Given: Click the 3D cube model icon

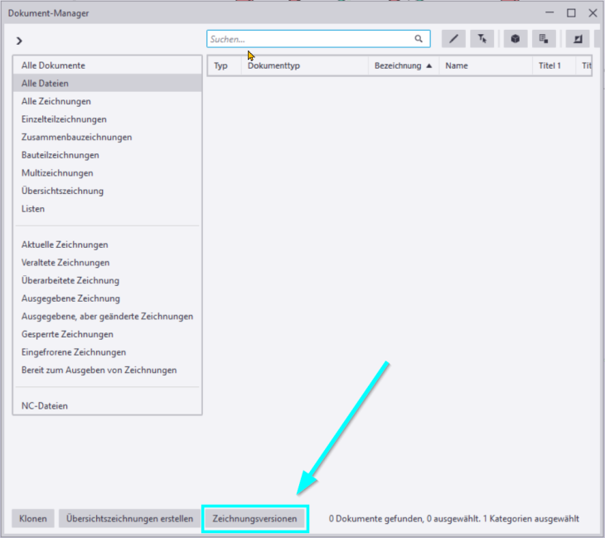Looking at the screenshot, I should (x=515, y=39).
